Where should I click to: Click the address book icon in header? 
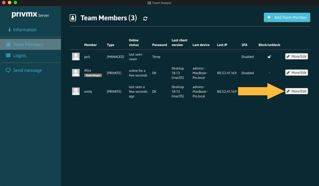click(x=73, y=18)
